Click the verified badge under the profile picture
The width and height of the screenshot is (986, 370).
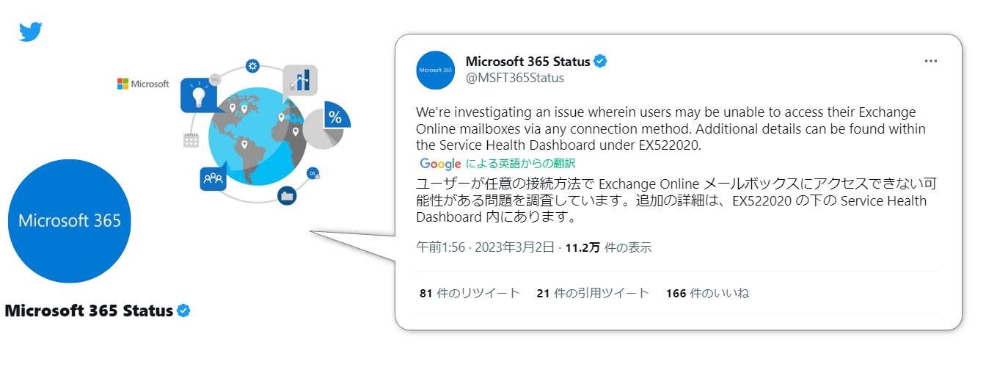point(183,311)
